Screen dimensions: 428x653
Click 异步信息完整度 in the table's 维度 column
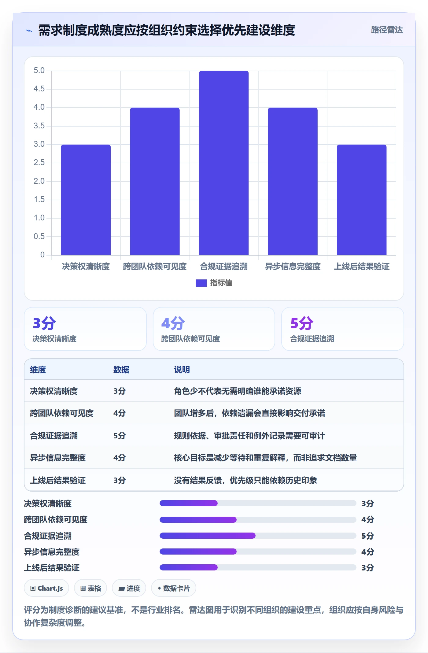click(x=58, y=458)
